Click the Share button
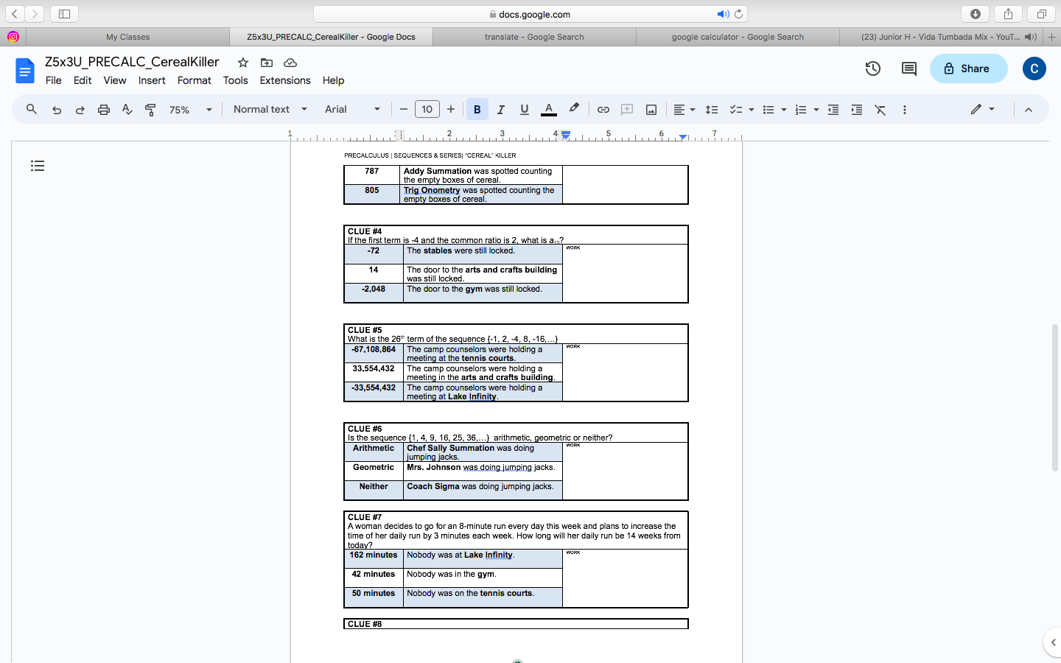 (x=968, y=69)
